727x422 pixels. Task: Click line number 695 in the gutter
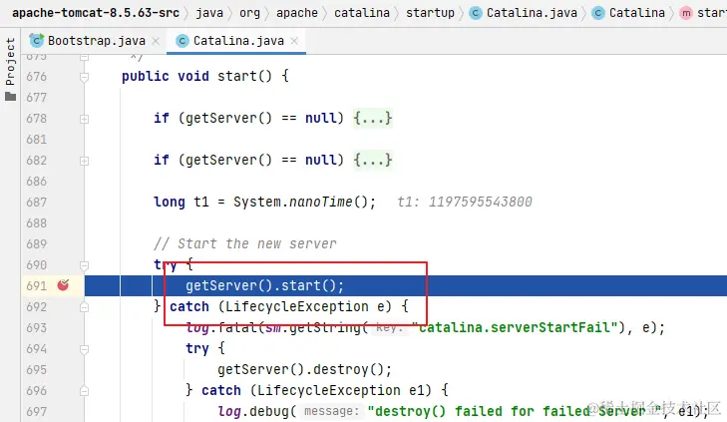tap(37, 369)
